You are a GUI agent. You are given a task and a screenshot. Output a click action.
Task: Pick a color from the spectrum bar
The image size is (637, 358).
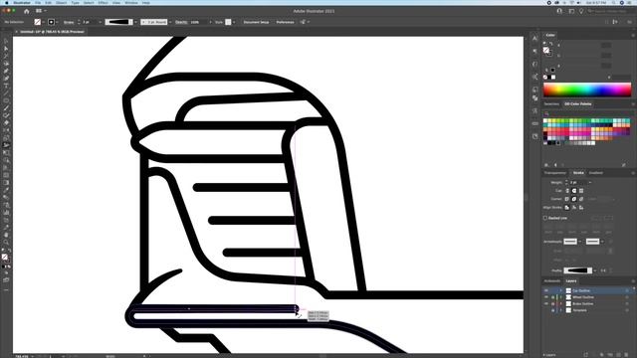(x=587, y=89)
